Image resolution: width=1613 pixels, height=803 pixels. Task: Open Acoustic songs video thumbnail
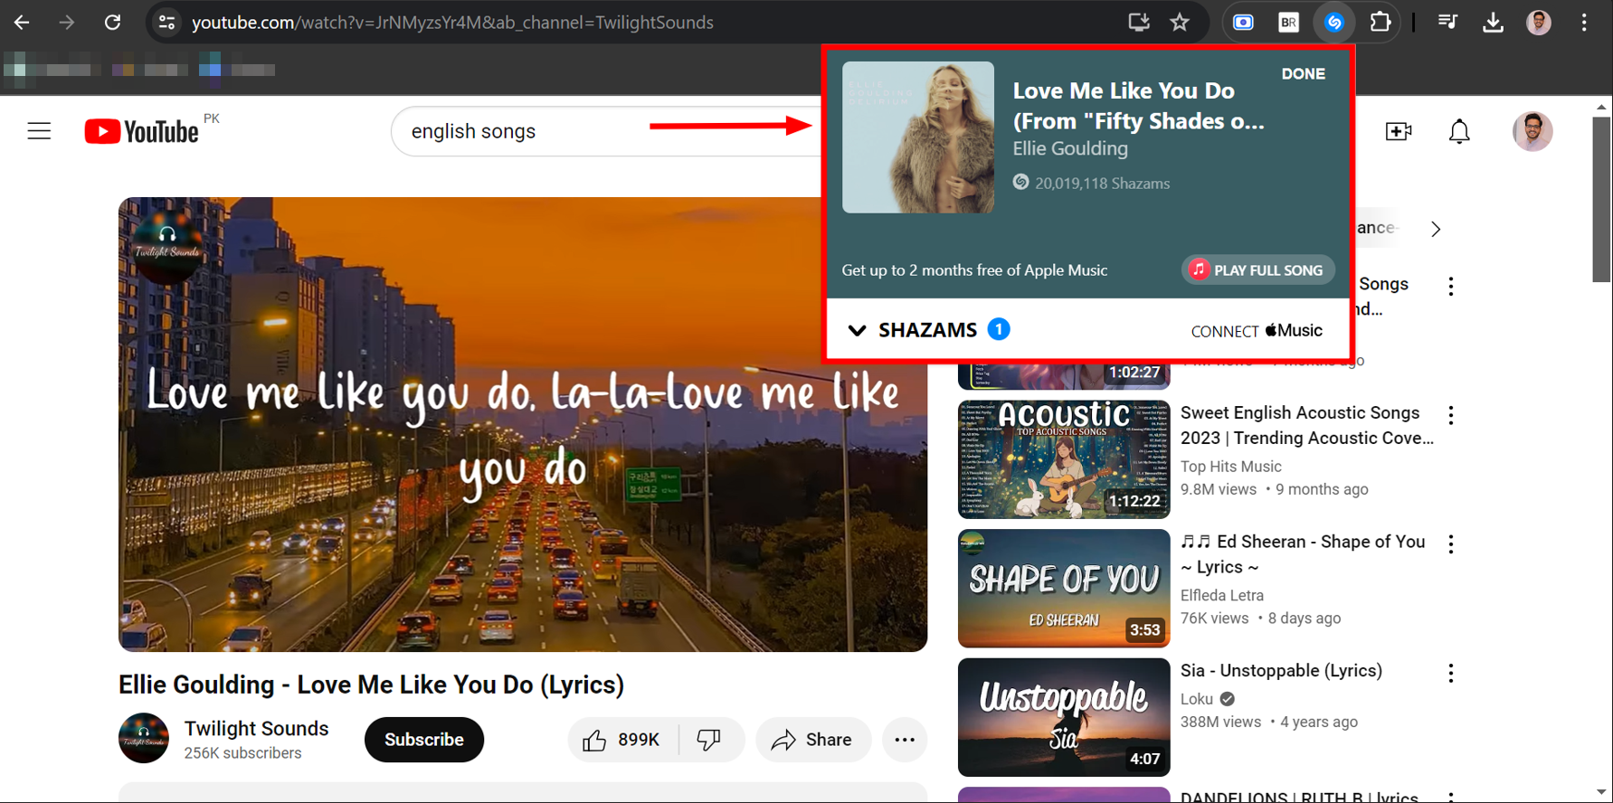[x=1064, y=459]
